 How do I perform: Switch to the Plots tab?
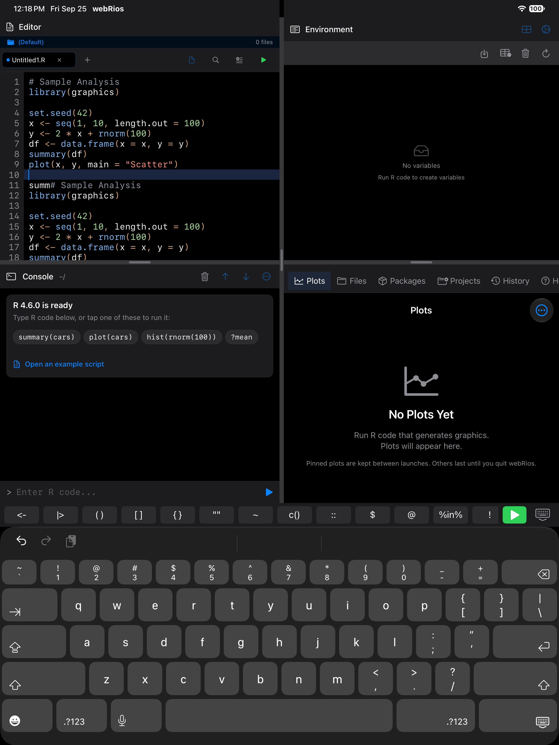[309, 281]
